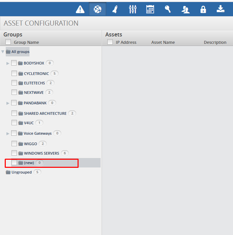
Task: Open the asset globe icon in toolbar
Action: [x=98, y=9]
